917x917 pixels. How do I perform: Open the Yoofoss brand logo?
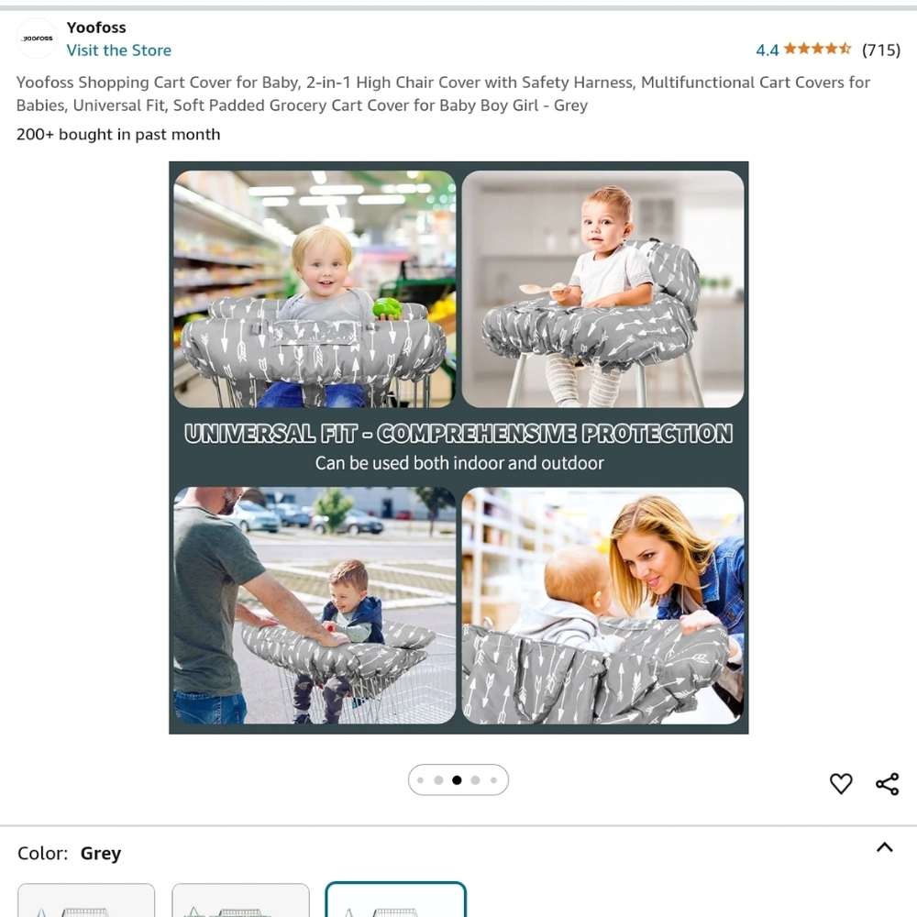click(37, 39)
